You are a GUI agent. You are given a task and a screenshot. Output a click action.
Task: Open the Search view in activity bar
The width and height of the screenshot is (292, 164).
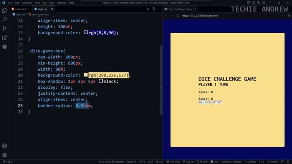pos(5,19)
